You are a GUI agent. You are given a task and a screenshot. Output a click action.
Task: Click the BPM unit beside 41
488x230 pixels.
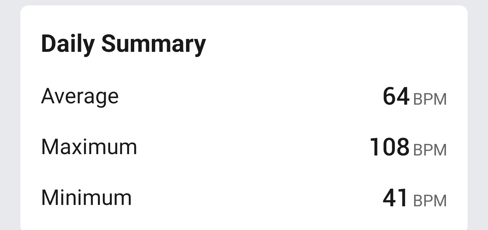click(430, 201)
